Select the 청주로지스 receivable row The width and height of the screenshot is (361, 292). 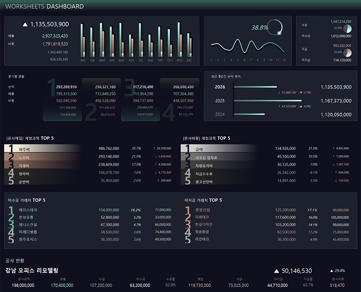[x=90, y=239]
